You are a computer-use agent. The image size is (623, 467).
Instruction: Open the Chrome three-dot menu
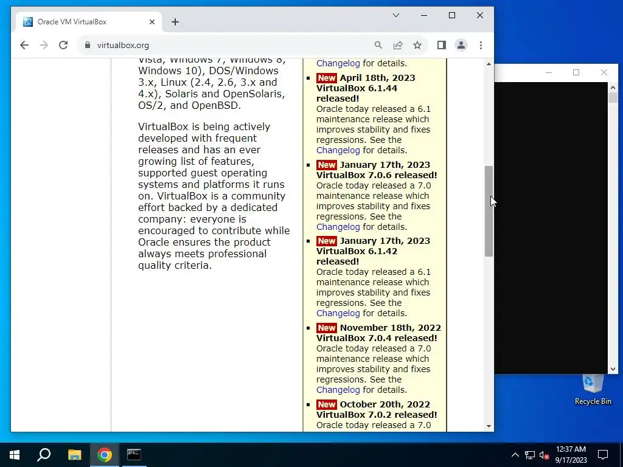click(481, 45)
